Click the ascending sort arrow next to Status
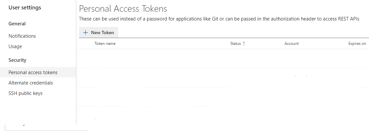The image size is (369, 131). tap(244, 44)
